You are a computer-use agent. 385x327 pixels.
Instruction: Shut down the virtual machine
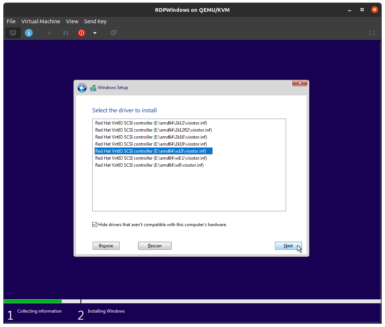click(81, 33)
